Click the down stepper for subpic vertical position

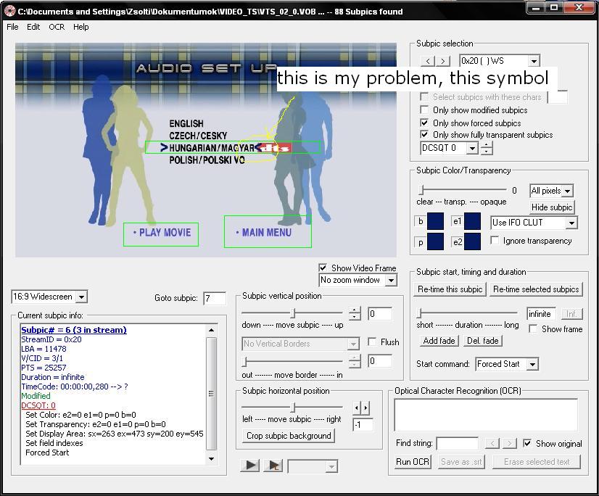[355, 317]
